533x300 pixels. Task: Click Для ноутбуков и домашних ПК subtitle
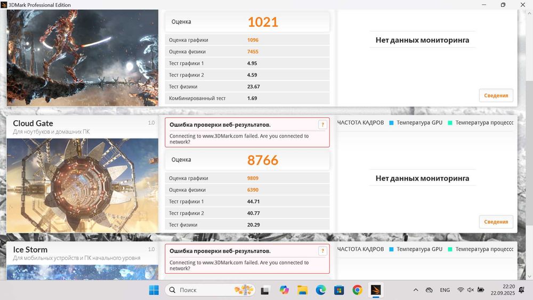[51, 132]
